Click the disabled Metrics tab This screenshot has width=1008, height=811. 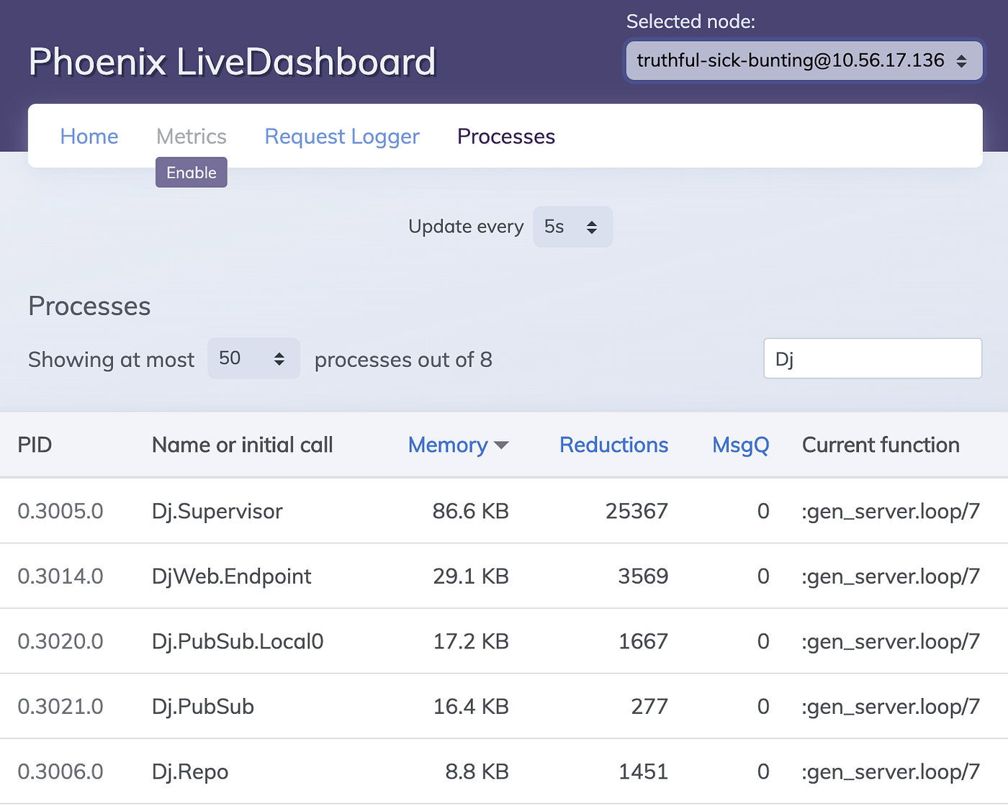(191, 136)
